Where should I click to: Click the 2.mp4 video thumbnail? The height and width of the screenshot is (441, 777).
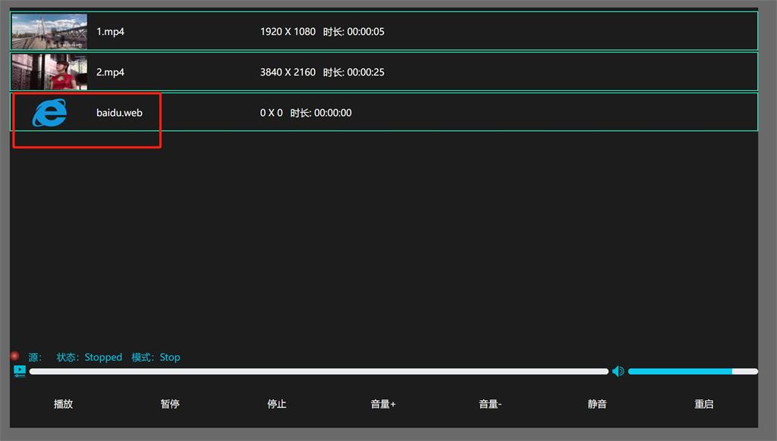coord(49,72)
